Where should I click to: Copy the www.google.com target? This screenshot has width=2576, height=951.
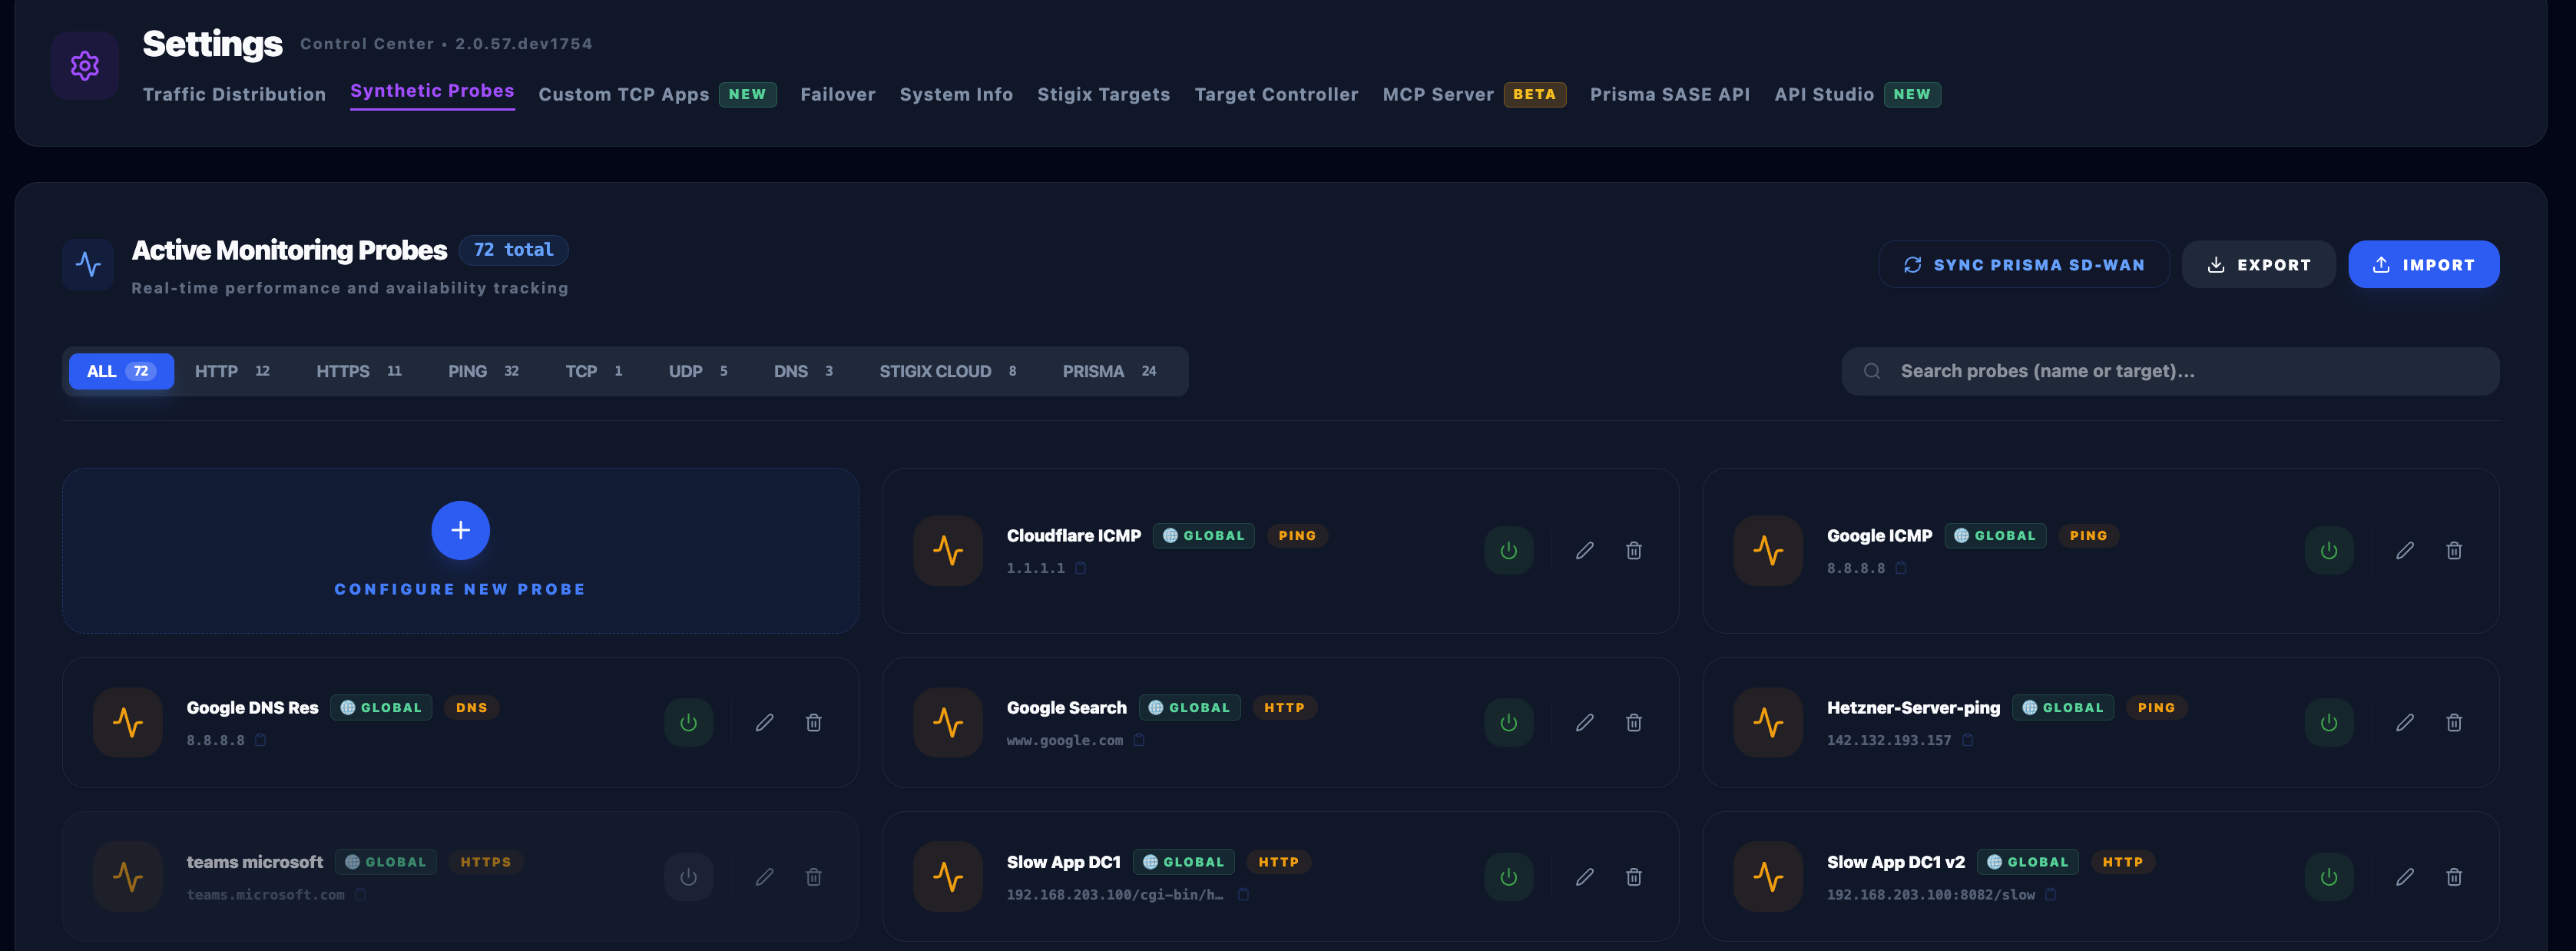(x=1138, y=740)
